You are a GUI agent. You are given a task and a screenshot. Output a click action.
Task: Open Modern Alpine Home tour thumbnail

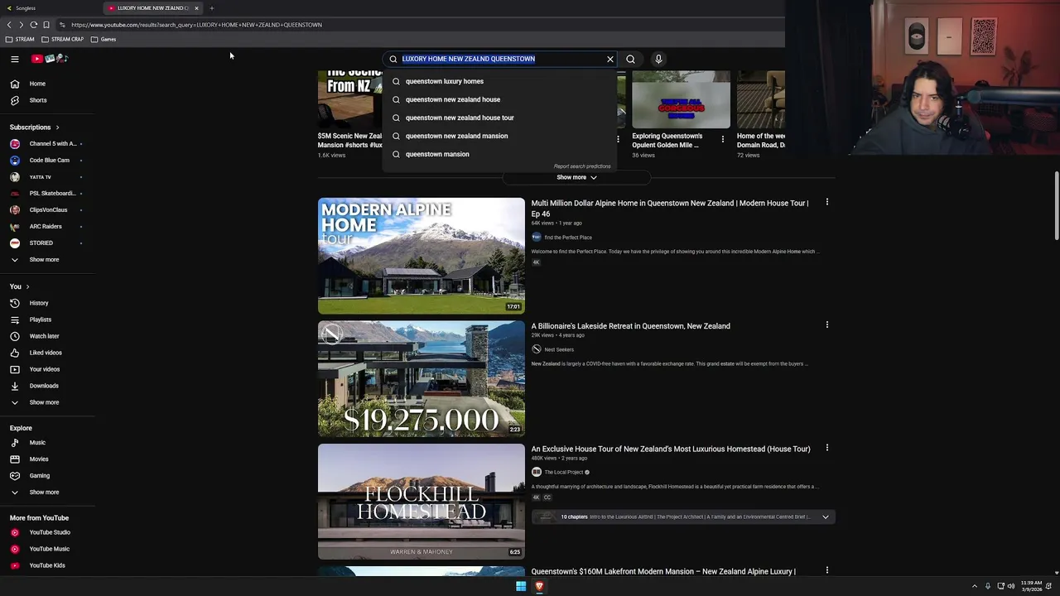click(422, 256)
